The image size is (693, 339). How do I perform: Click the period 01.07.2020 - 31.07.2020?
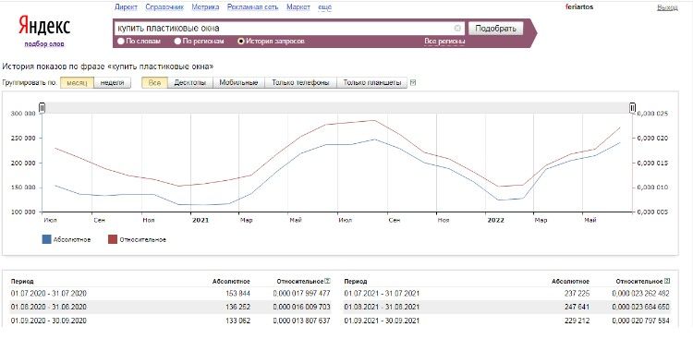click(x=49, y=294)
